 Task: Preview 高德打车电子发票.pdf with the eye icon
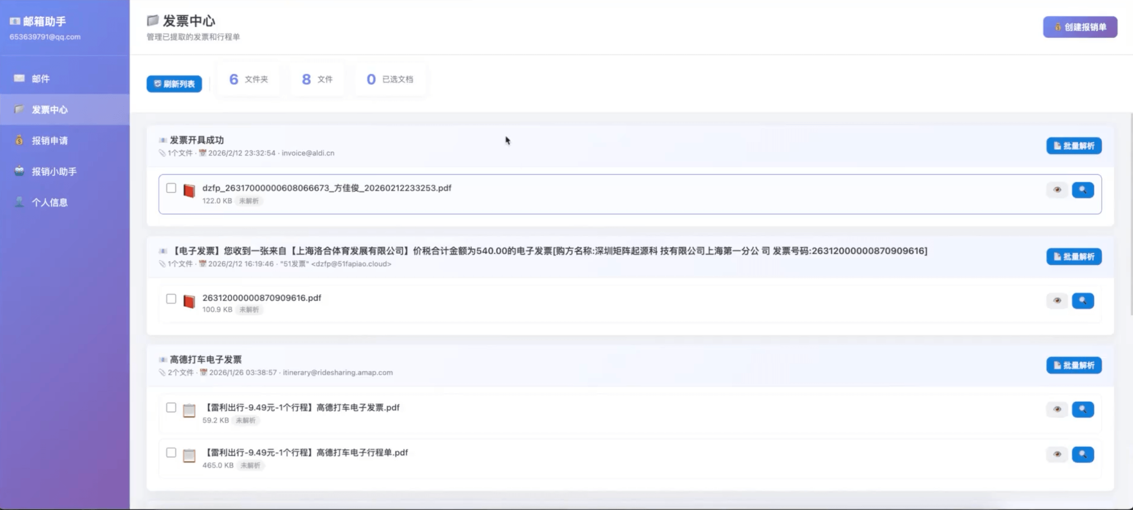1057,409
